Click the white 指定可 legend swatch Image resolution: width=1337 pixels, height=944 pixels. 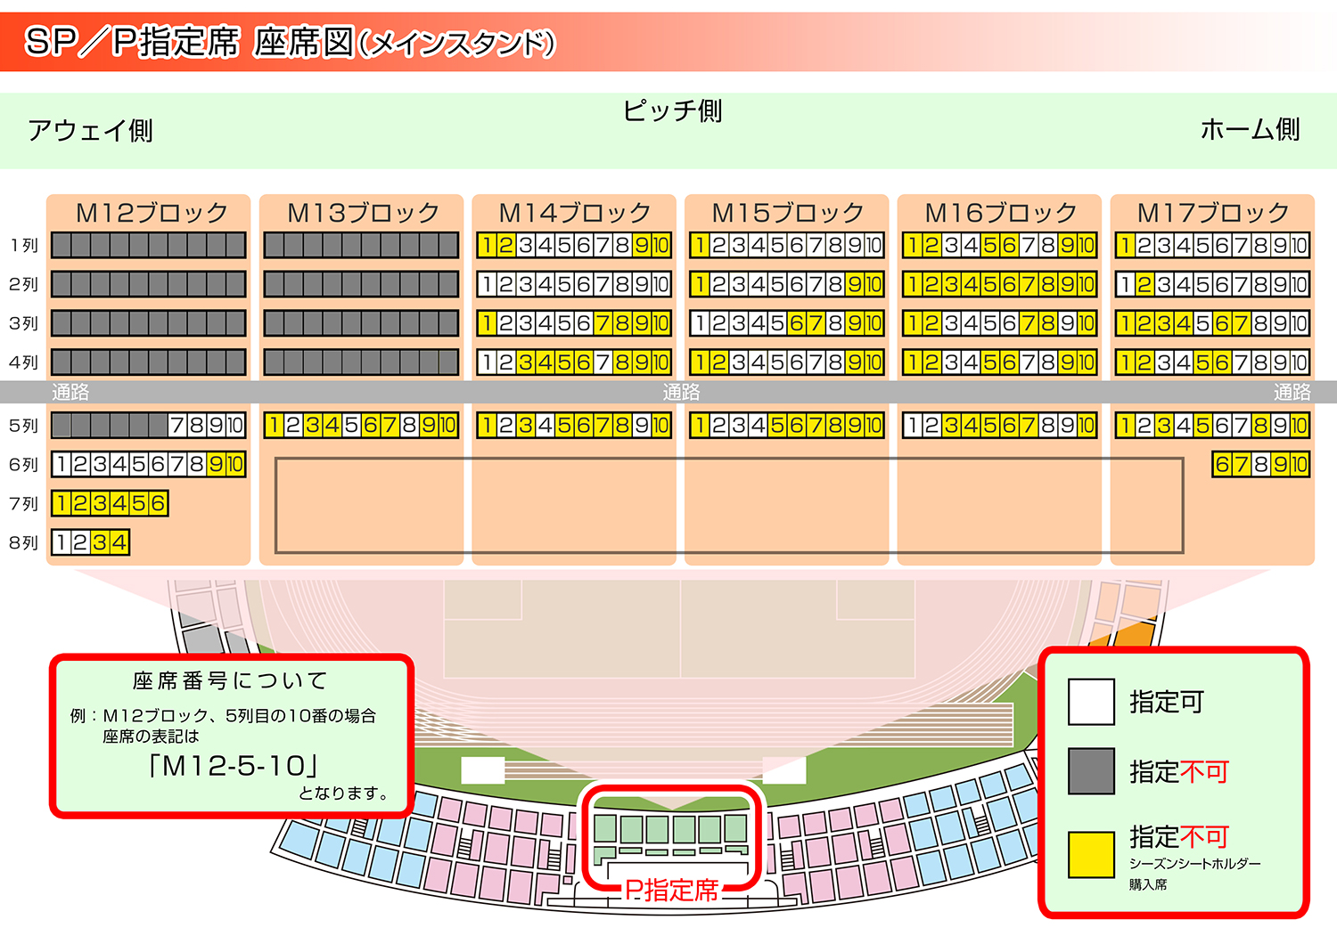pyautogui.click(x=1091, y=702)
